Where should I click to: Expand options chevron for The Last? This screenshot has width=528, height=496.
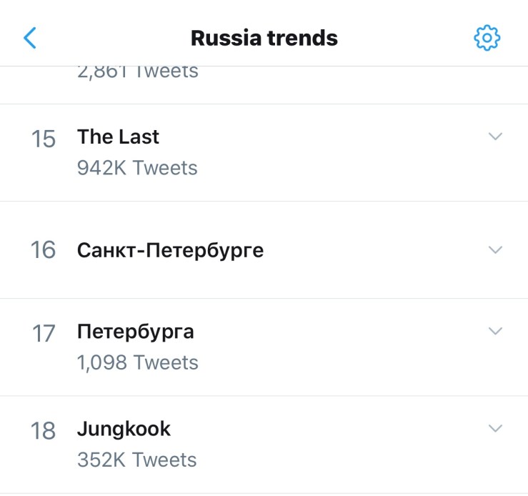(x=495, y=137)
